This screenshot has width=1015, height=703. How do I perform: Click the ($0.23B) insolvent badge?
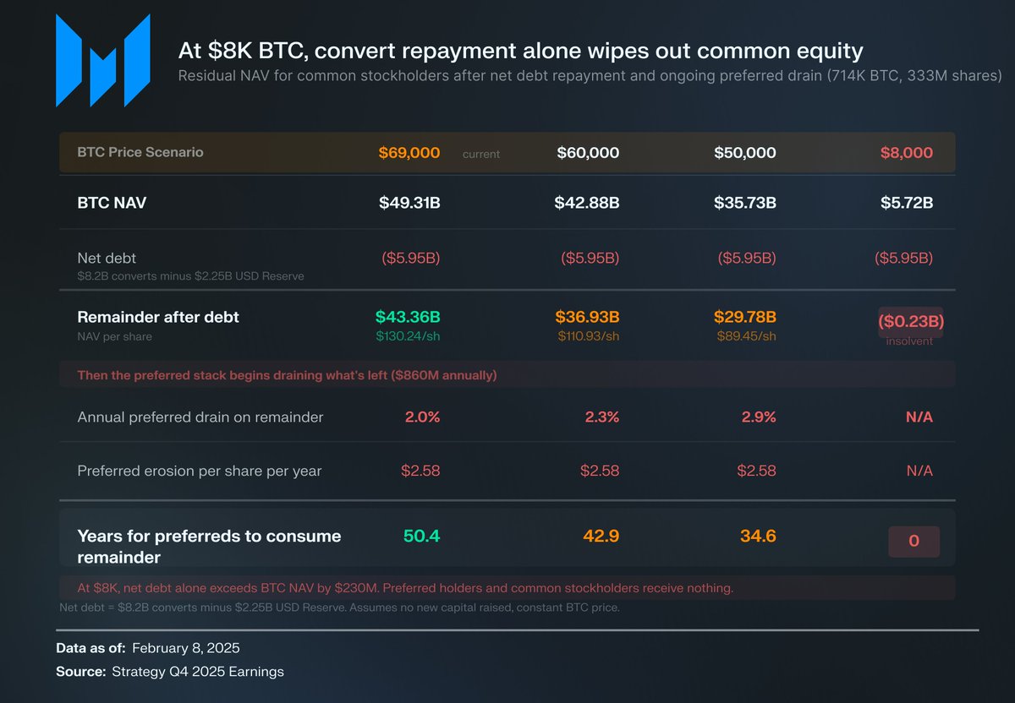tap(910, 322)
